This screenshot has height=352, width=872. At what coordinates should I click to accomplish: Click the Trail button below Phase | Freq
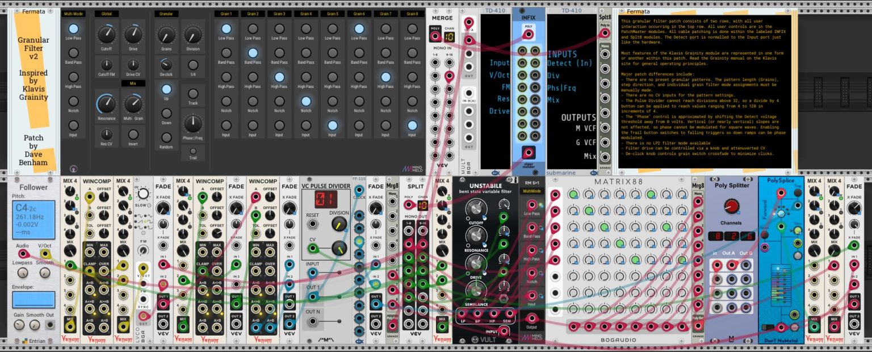click(x=193, y=150)
